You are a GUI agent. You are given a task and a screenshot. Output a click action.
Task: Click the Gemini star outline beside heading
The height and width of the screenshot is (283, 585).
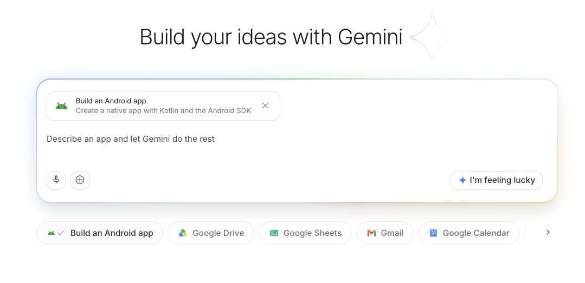click(432, 37)
